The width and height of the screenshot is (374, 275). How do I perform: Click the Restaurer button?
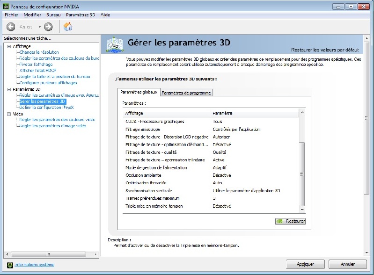(290, 221)
